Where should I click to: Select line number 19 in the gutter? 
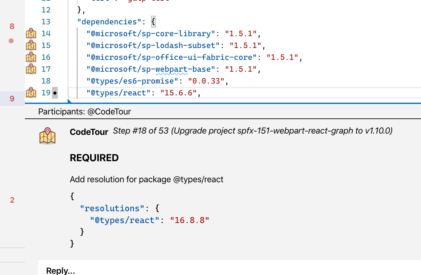click(x=46, y=92)
